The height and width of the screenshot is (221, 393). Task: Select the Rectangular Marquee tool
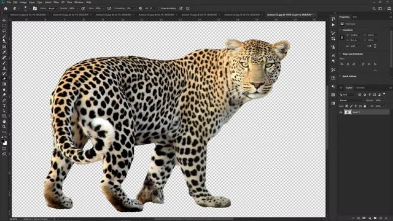click(x=4, y=26)
